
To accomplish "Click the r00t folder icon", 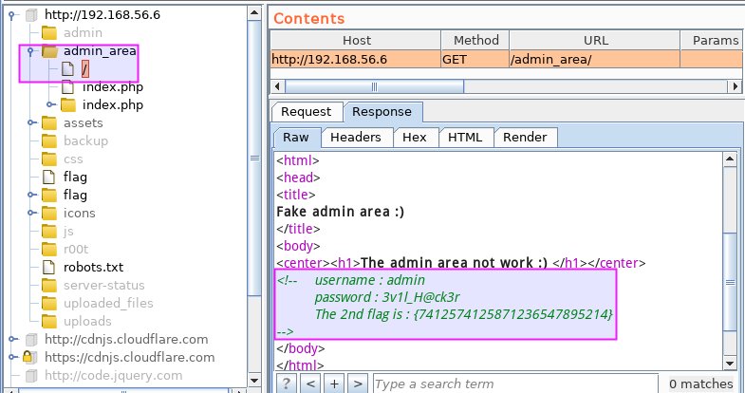I will tap(49, 250).
